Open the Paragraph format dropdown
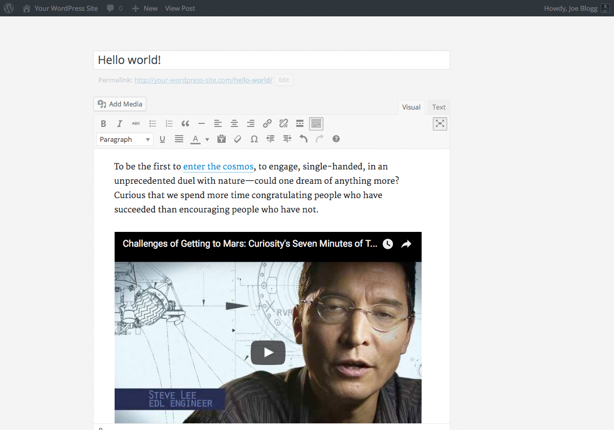 (x=124, y=139)
